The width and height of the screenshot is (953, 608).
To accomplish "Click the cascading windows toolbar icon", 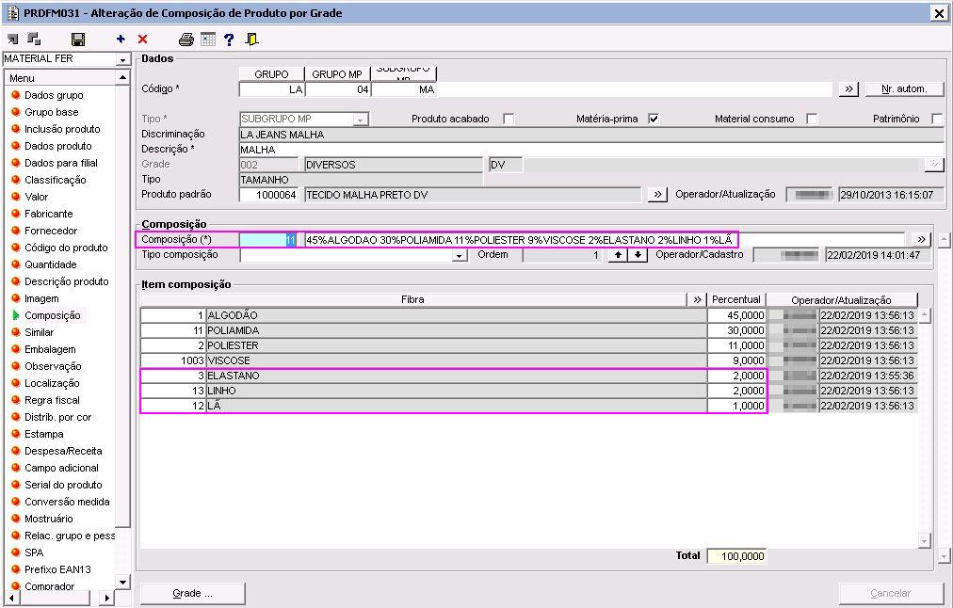I will click(35, 40).
